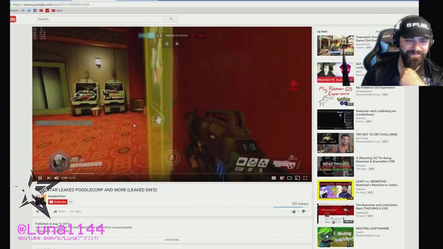Open 'My Pokémon GO Experience' thumbnail
443x249 pixels.
(x=335, y=96)
